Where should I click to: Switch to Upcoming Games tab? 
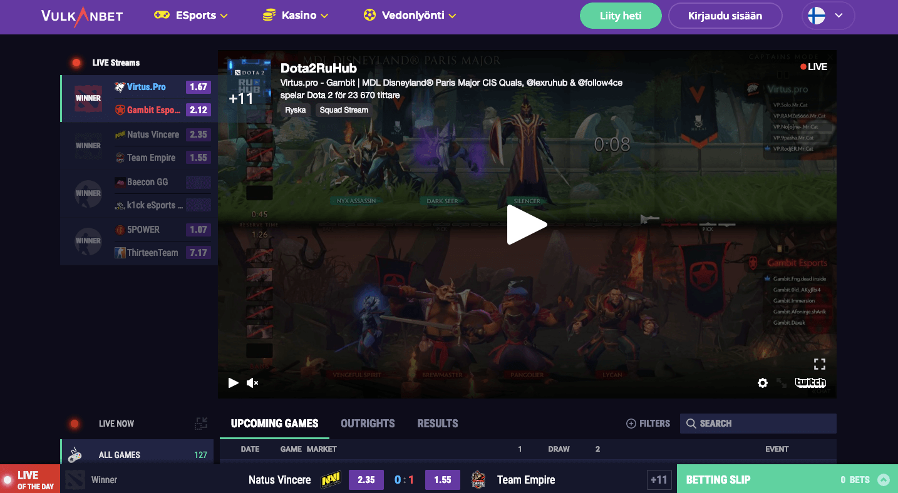coord(274,424)
